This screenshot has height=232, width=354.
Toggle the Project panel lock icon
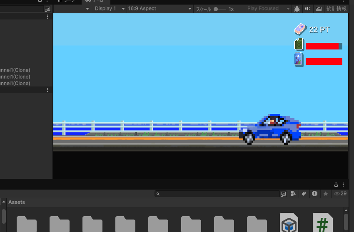336,185
